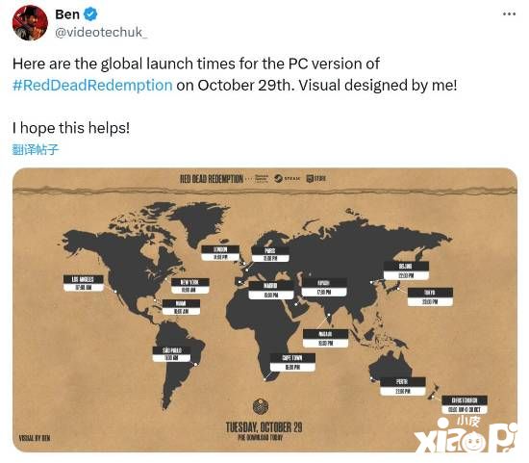Viewport: 529px width, 463px height.
Task: Click the Epic Games Store logo in header
Action: tap(316, 178)
